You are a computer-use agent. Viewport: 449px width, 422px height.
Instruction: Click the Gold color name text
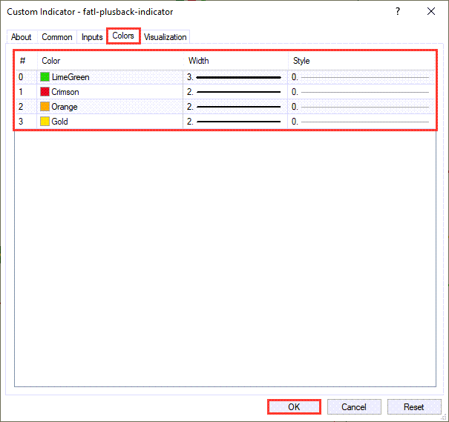pos(59,122)
